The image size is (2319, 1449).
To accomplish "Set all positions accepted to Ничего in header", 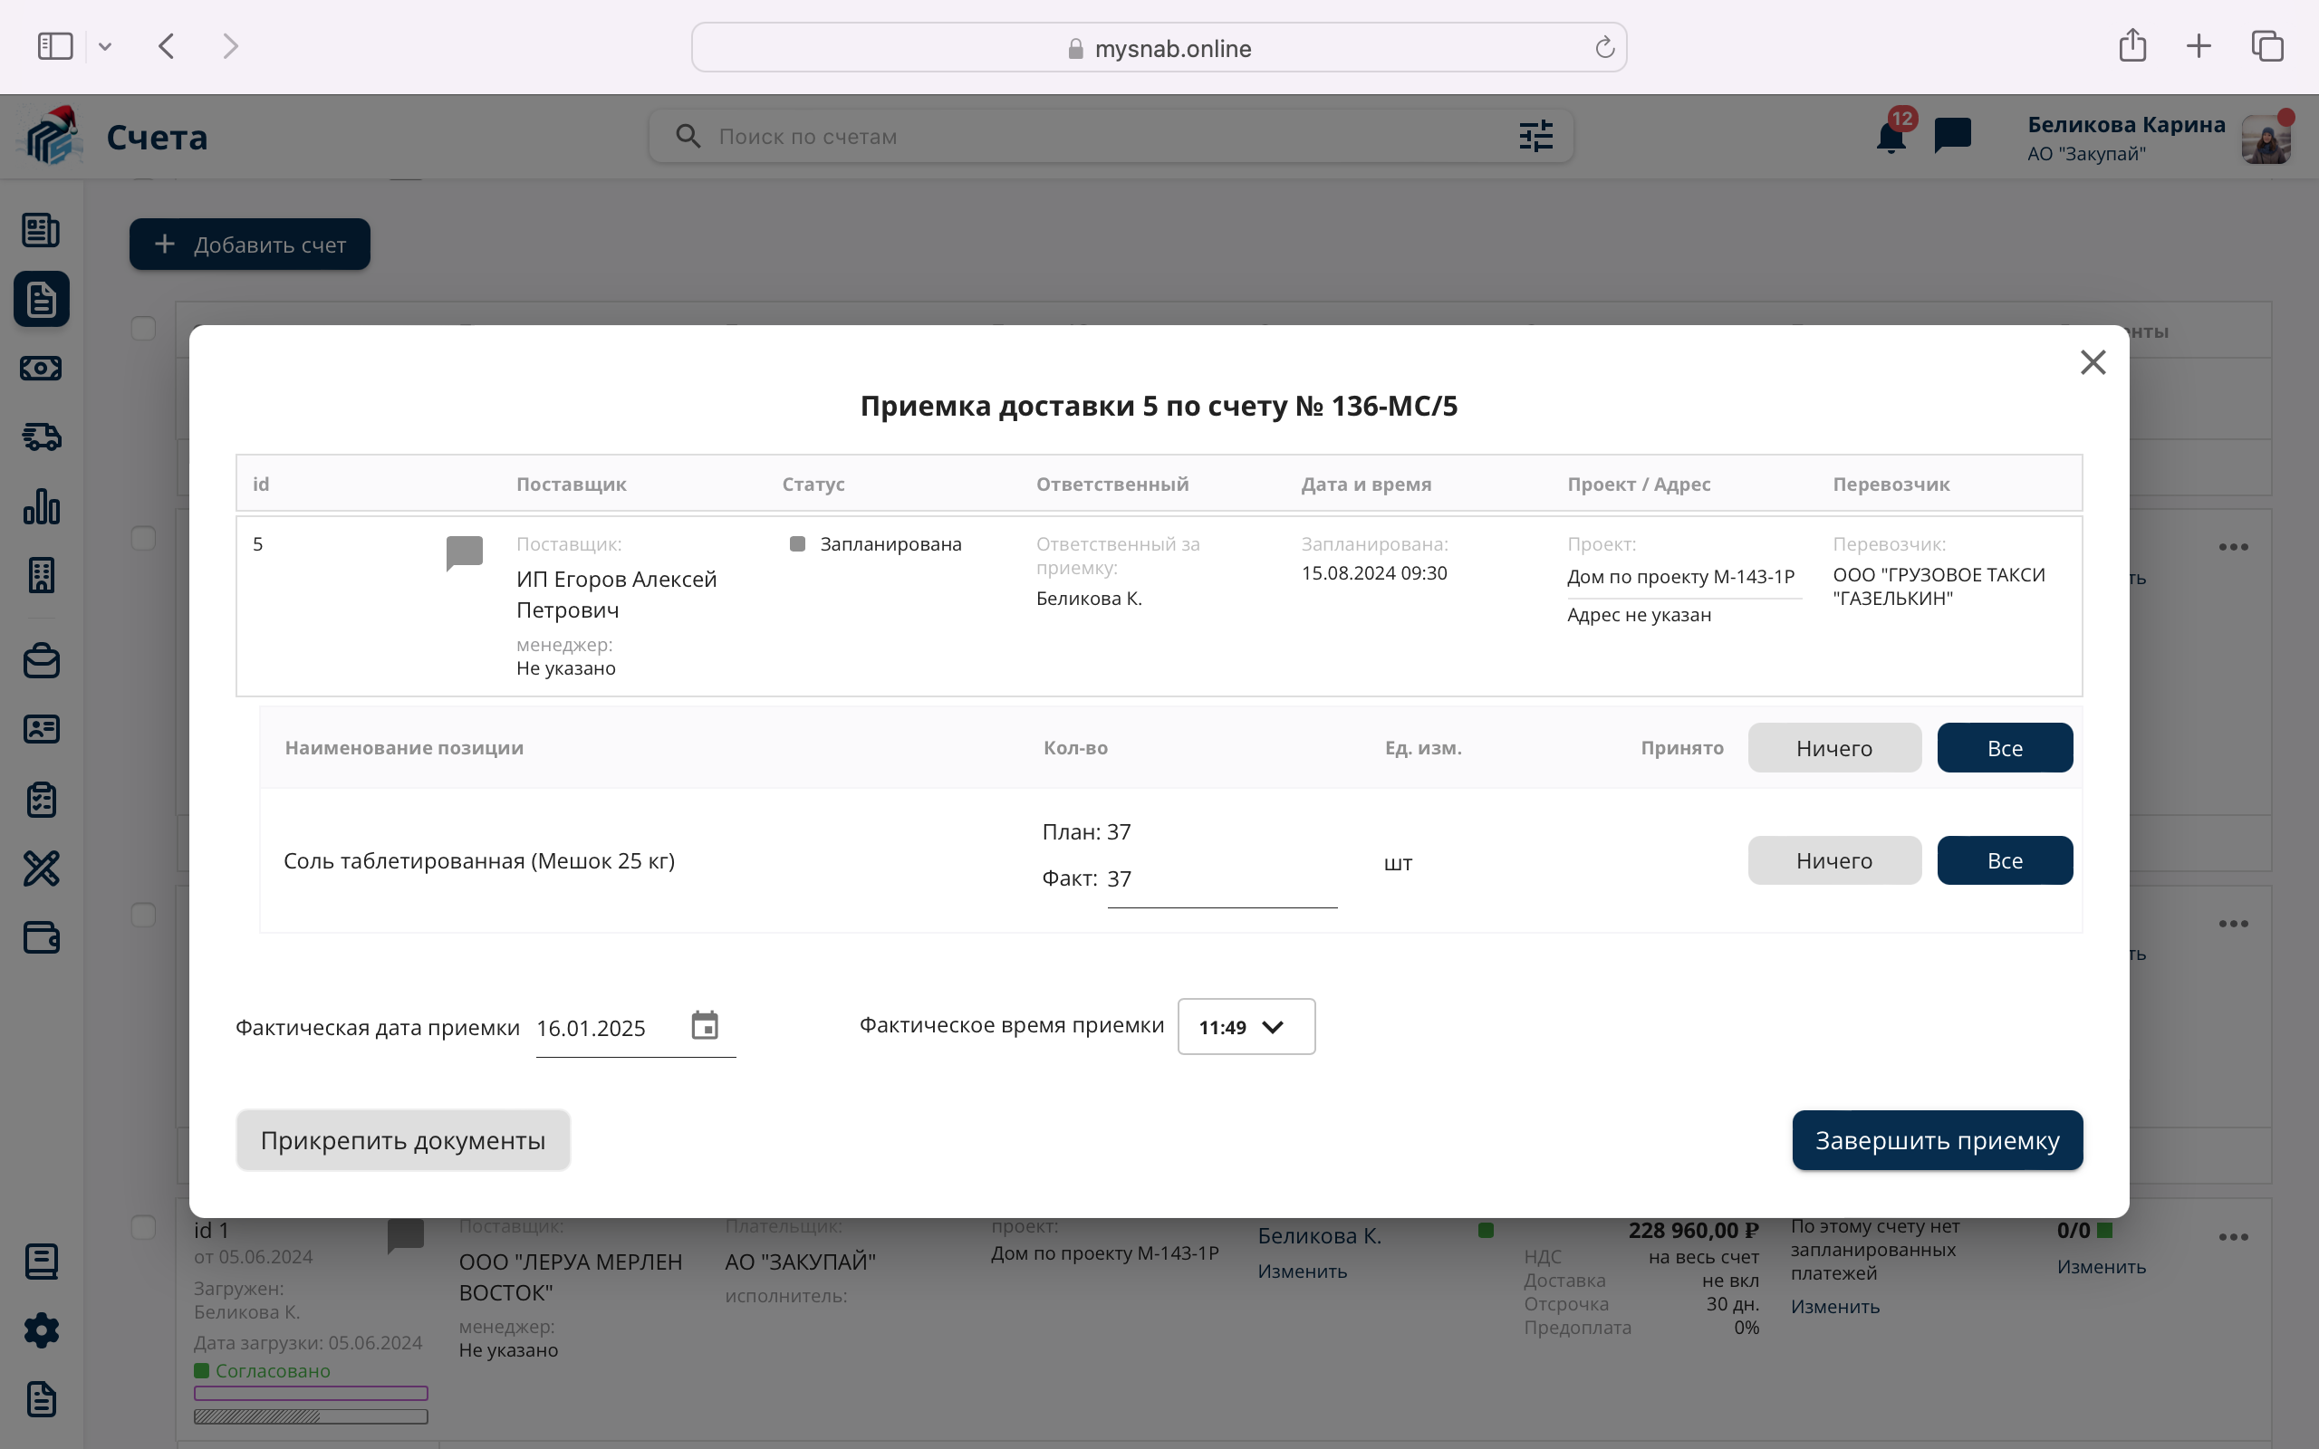I will pyautogui.click(x=1833, y=747).
